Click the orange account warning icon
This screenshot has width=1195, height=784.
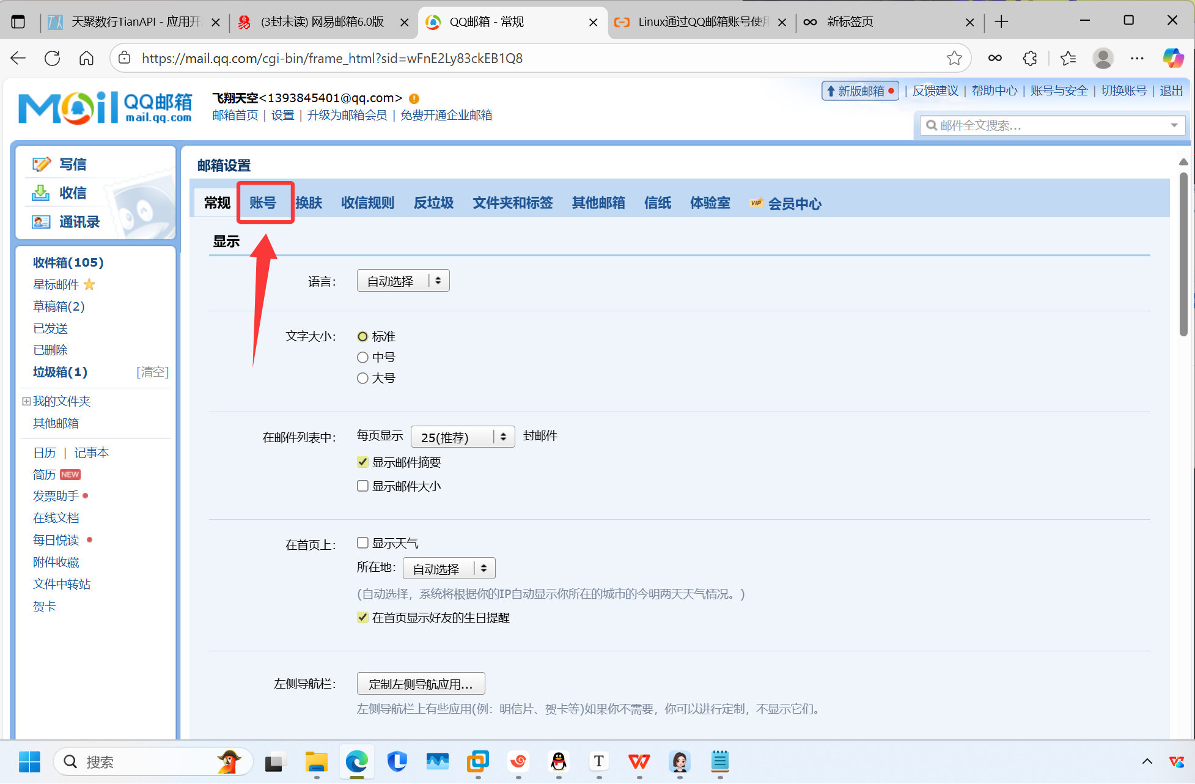click(x=414, y=98)
